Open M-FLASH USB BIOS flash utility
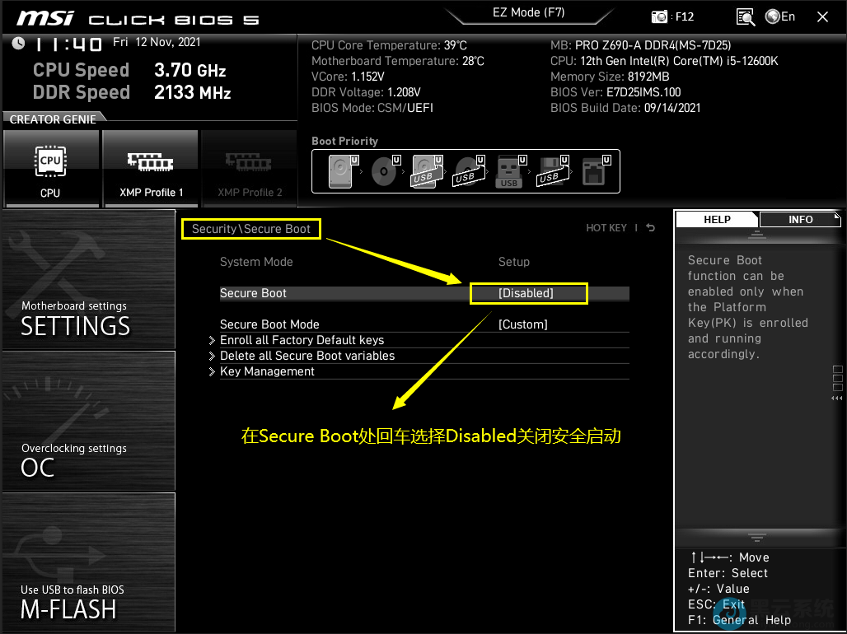The width and height of the screenshot is (847, 634). [88, 564]
